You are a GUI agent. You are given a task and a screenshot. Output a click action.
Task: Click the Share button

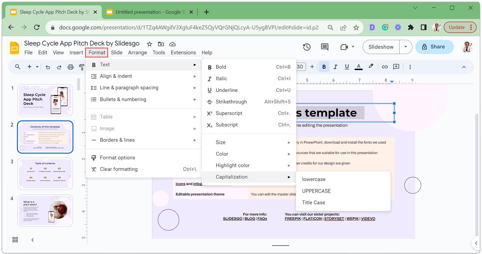[434, 47]
